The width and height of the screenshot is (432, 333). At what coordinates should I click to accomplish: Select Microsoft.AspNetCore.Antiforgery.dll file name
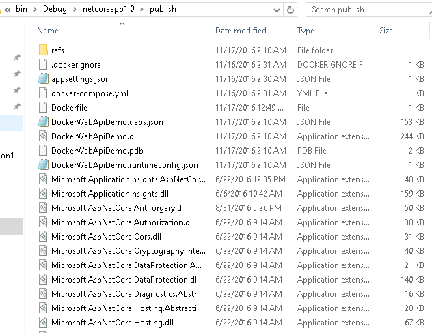point(118,208)
